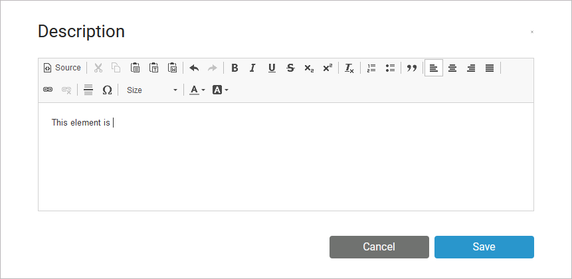Enable center text alignment
The width and height of the screenshot is (572, 279).
coord(452,68)
